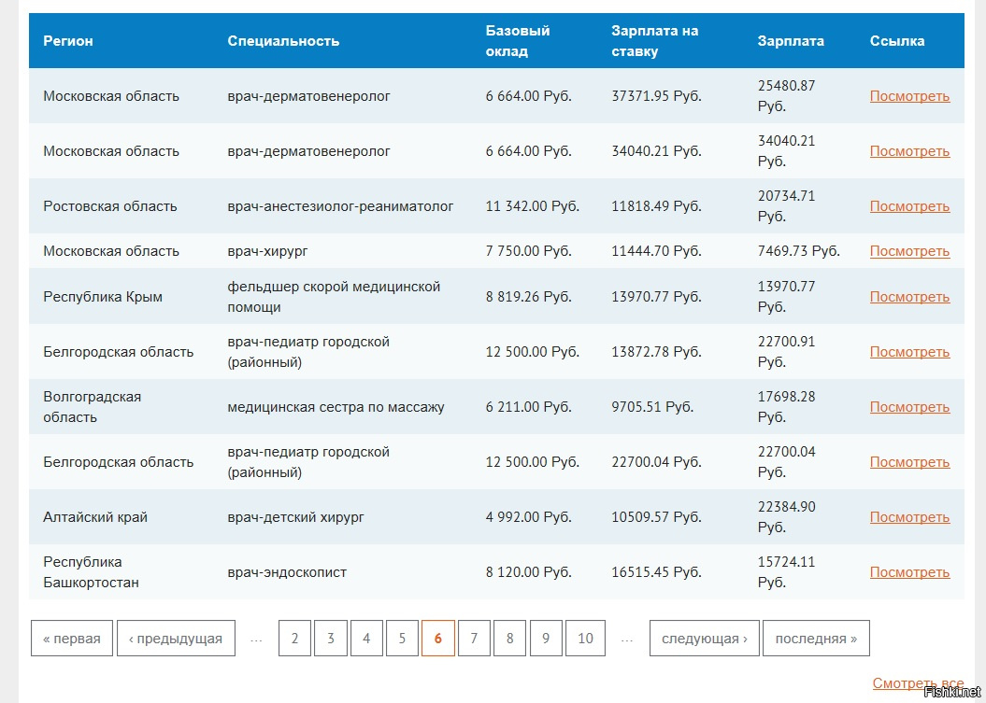
Task: Select cell врач-хирург
Action: click(x=267, y=251)
